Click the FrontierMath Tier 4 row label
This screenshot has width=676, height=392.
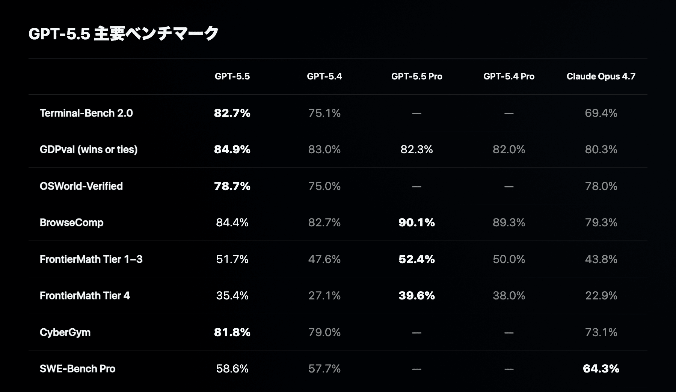point(85,296)
